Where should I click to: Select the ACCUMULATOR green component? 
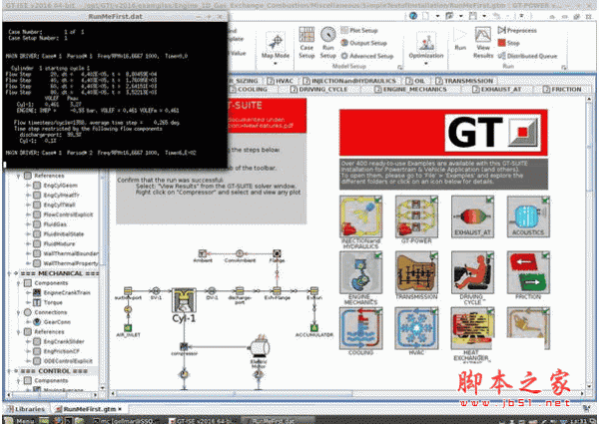pos(314,328)
